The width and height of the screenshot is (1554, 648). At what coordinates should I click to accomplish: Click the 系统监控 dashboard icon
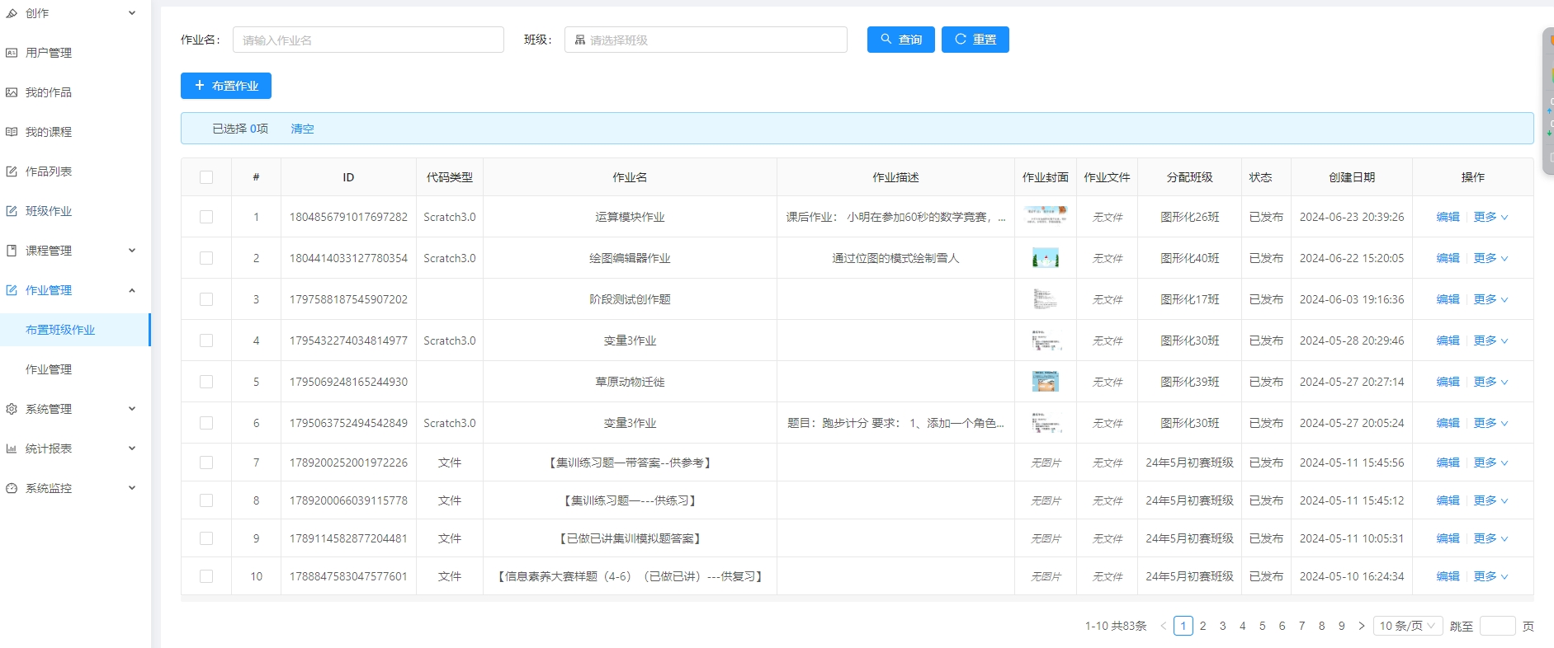coord(12,488)
